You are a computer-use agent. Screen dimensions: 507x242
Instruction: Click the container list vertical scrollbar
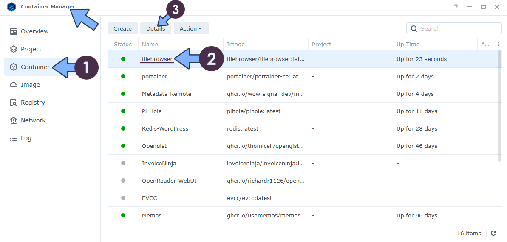(499, 106)
